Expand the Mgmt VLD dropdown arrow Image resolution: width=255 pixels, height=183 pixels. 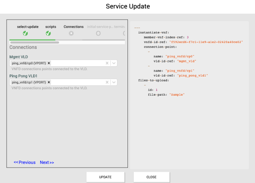click(114, 63)
